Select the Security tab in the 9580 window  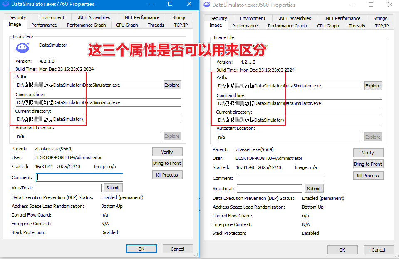coord(218,18)
